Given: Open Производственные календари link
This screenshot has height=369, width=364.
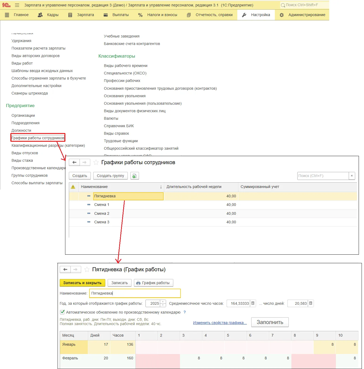Looking at the screenshot, I should pyautogui.click(x=39, y=168).
